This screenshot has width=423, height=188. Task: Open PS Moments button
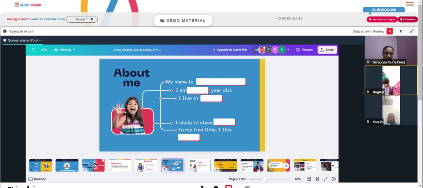(408, 19)
